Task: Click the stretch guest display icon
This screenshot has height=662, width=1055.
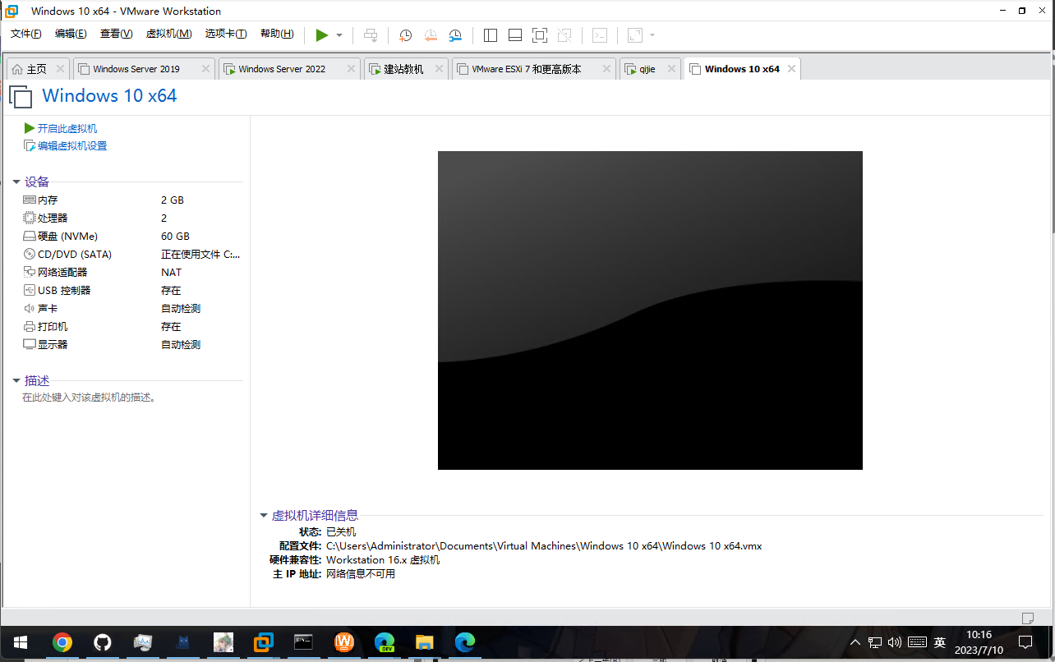Action: point(635,35)
